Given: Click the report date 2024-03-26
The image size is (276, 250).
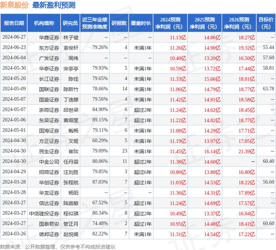Looking at the screenshot, I should pos(14,234).
